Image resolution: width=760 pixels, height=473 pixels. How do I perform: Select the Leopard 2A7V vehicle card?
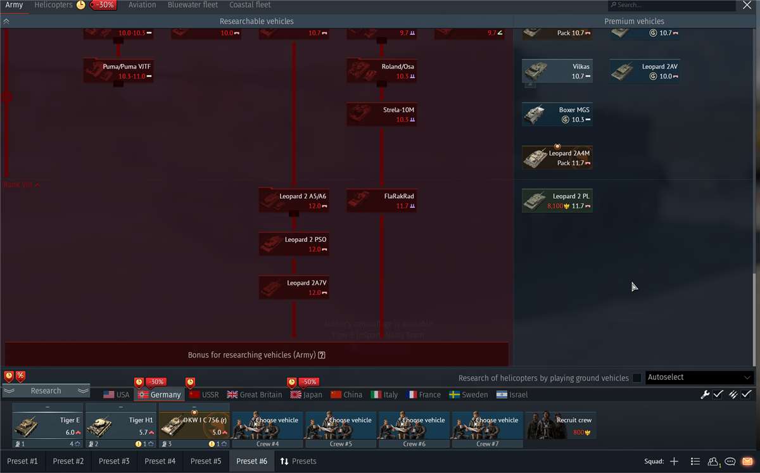click(x=294, y=287)
